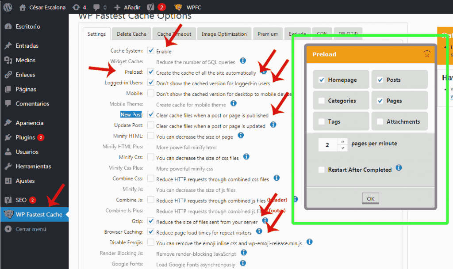This screenshot has width=453, height=269.
Task: Enable the Combine Js checkbox
Action: pos(150,200)
